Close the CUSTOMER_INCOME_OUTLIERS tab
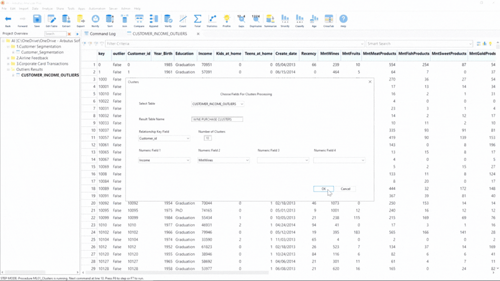This screenshot has height=281, width=500. [198, 34]
